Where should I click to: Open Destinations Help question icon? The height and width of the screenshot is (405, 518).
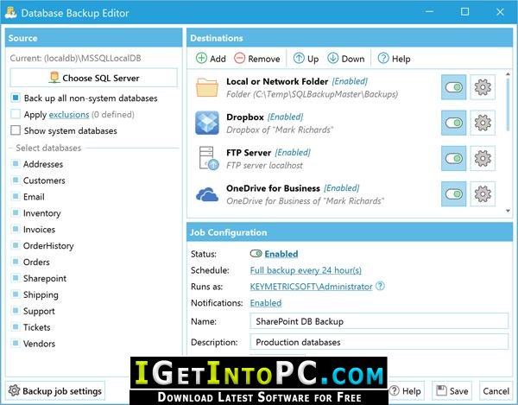383,58
